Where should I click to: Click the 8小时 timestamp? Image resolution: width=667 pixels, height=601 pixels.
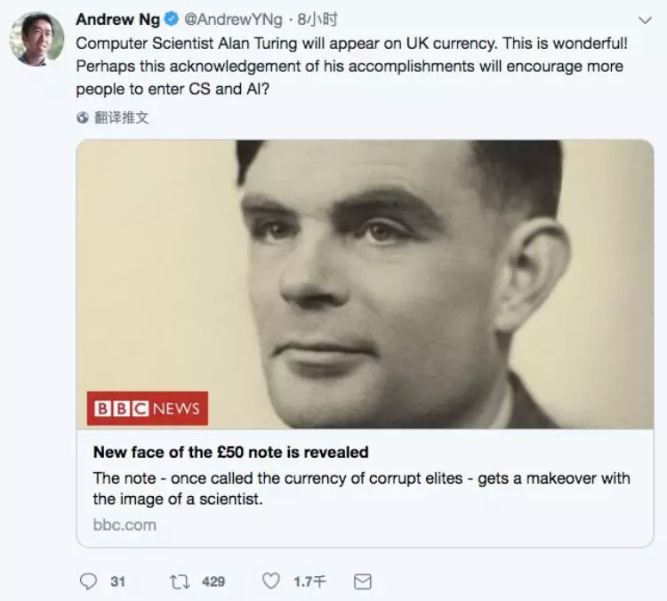click(x=317, y=19)
